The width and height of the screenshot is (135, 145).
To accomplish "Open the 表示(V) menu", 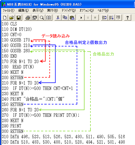I will coord(38,10).
